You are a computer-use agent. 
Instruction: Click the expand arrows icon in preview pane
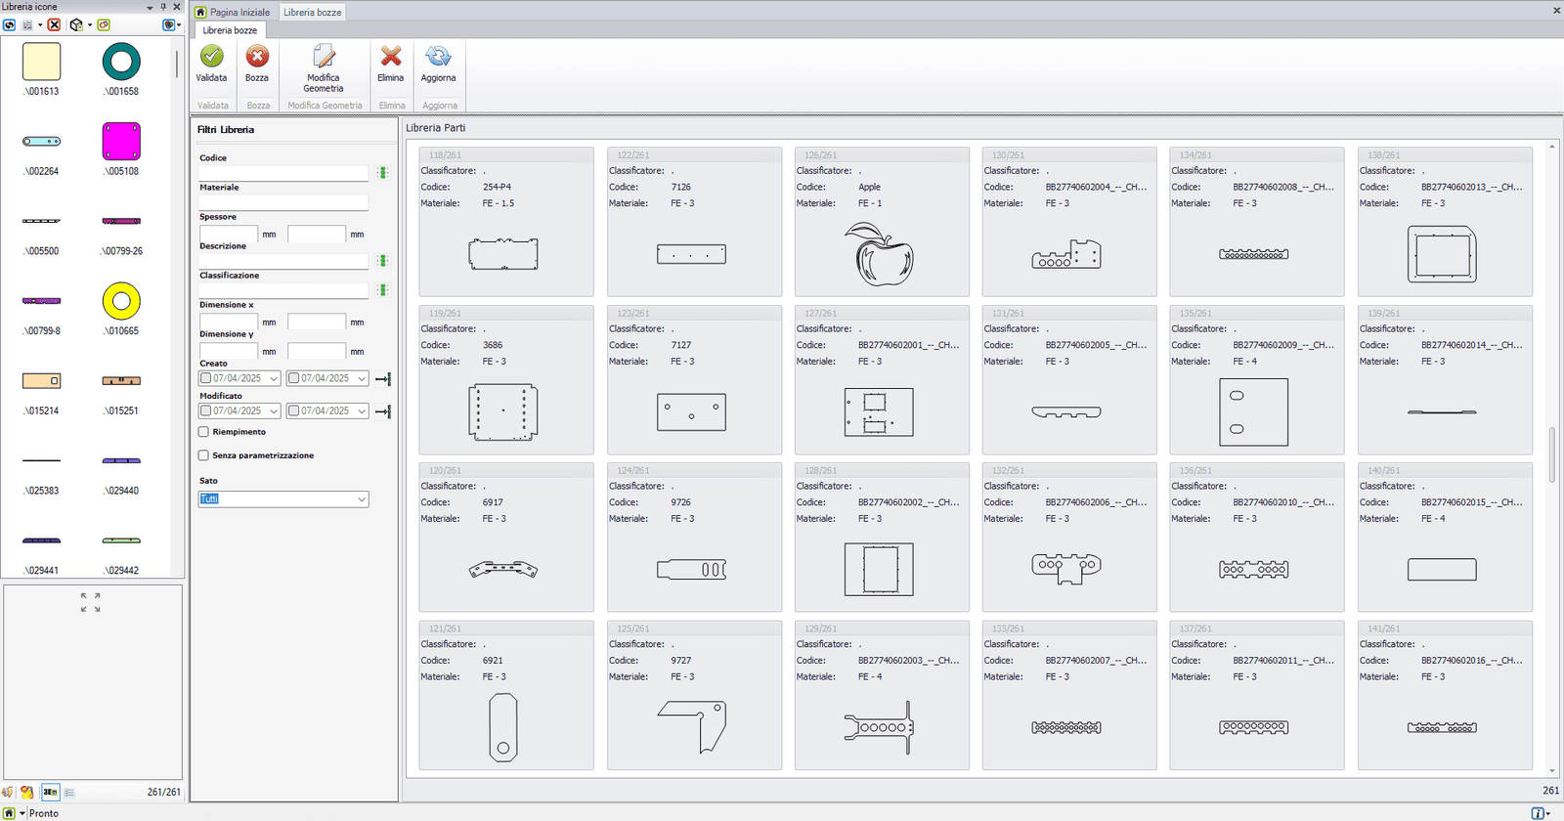90,602
